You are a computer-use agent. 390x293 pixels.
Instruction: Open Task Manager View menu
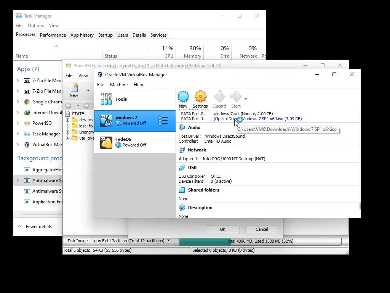coord(54,26)
